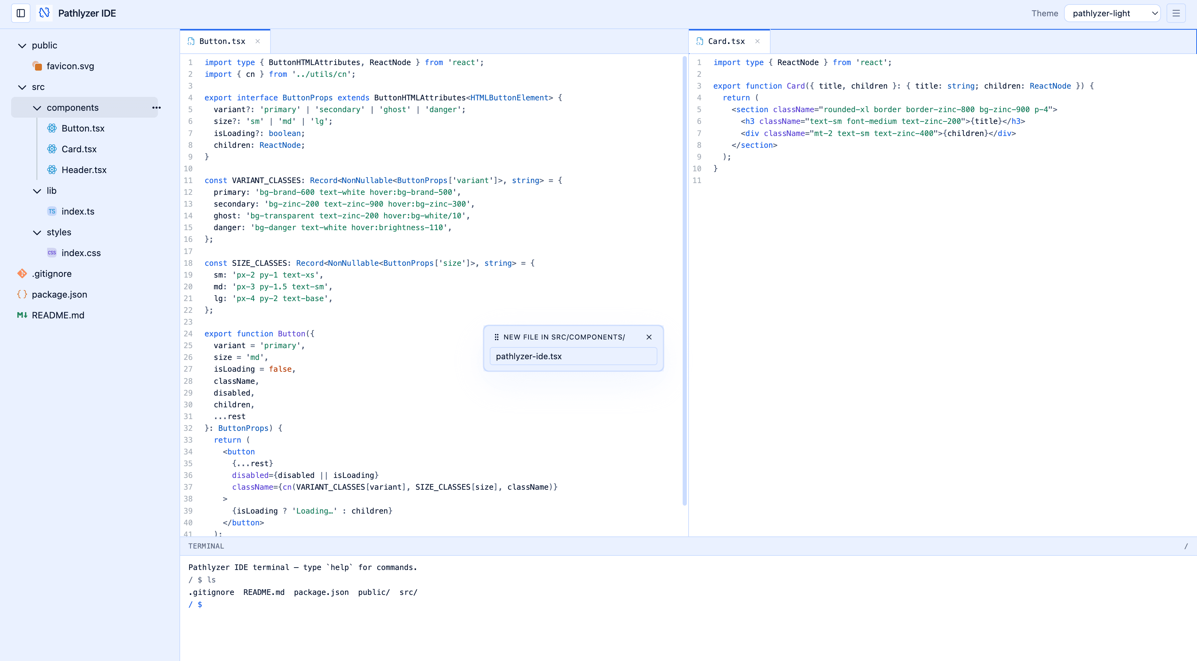Click the drag handle of New File dialog
This screenshot has height=661, width=1197.
(496, 337)
